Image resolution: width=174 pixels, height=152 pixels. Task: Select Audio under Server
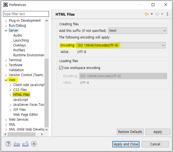18,35
